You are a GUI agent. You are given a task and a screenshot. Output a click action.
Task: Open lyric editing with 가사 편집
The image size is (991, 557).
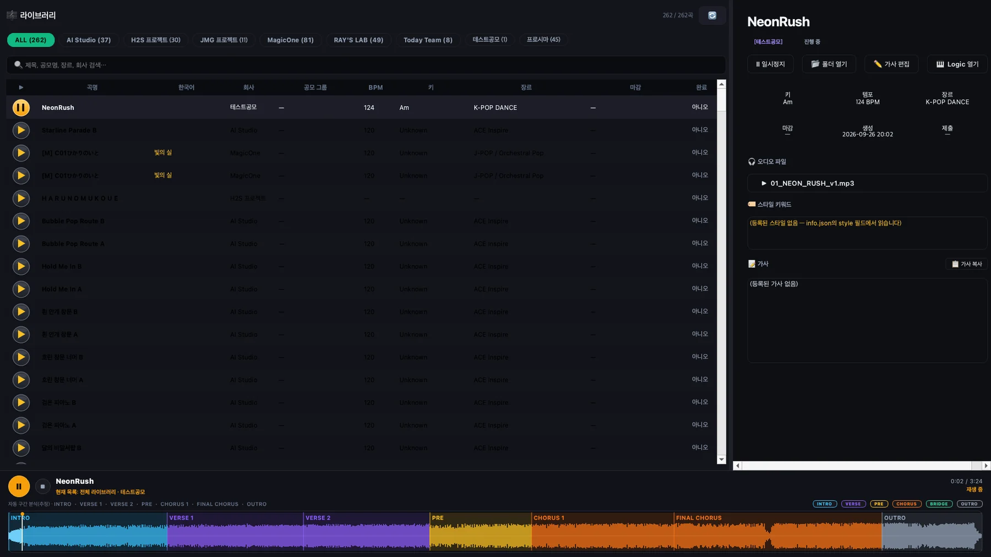click(x=891, y=64)
